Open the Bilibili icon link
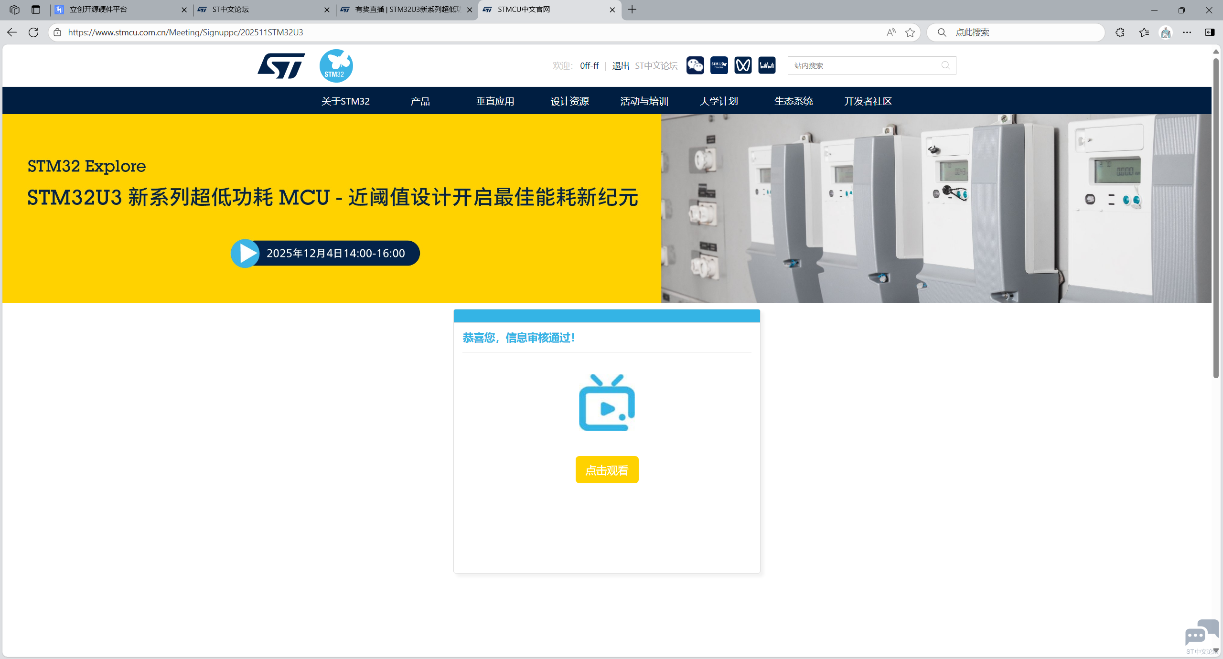Image resolution: width=1223 pixels, height=659 pixels. pyautogui.click(x=767, y=65)
